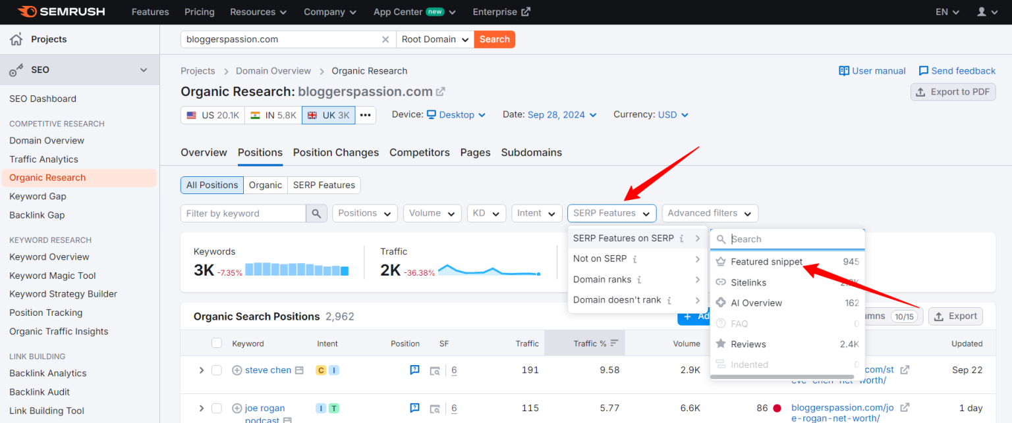Clear the domain search with the X icon
Screen dimensions: 1012x423
[x=385, y=39]
